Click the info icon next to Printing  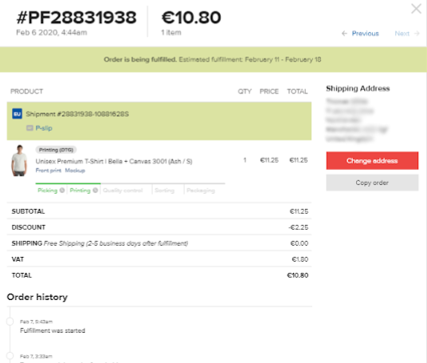pos(96,191)
